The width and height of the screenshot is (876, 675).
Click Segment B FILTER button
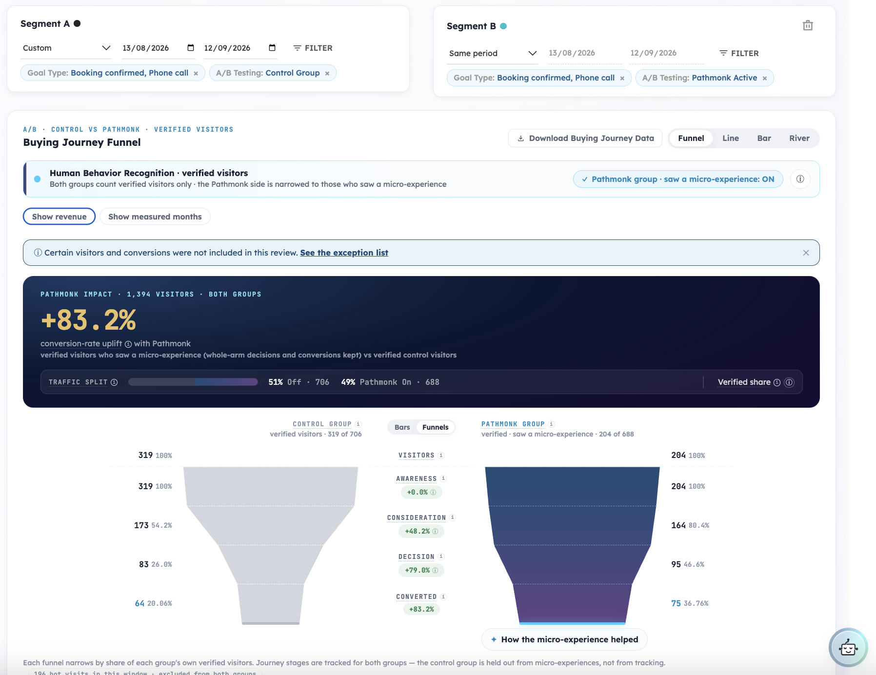point(739,53)
